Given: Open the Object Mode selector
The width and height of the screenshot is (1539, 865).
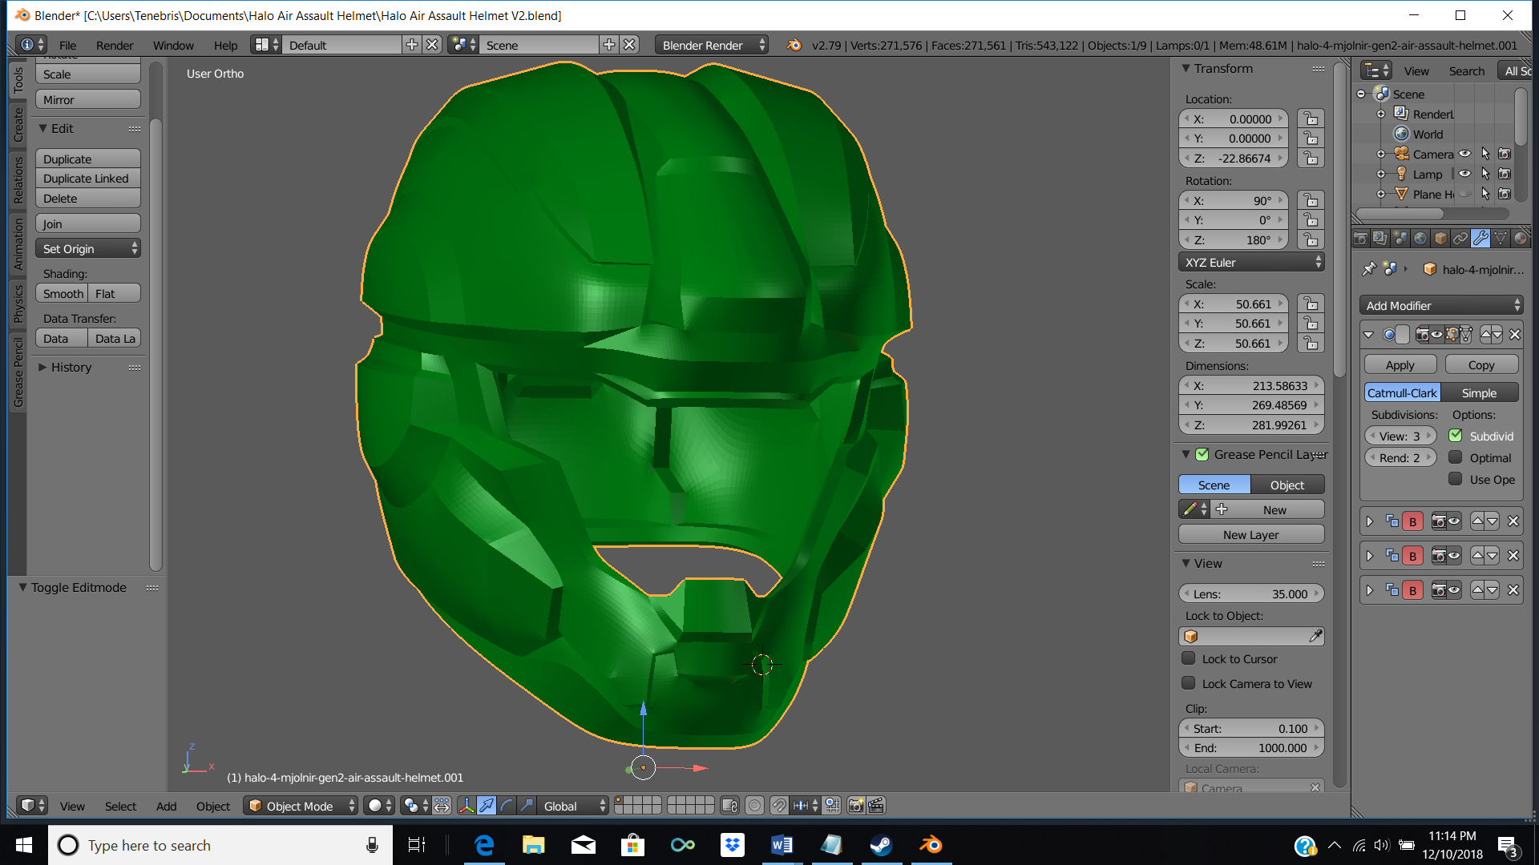Looking at the screenshot, I should coord(301,806).
